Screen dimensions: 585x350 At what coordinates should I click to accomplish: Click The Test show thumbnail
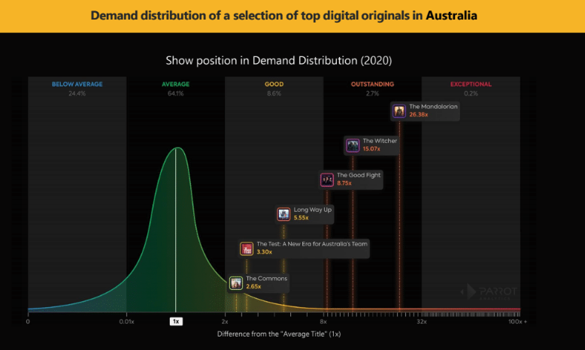click(x=247, y=249)
